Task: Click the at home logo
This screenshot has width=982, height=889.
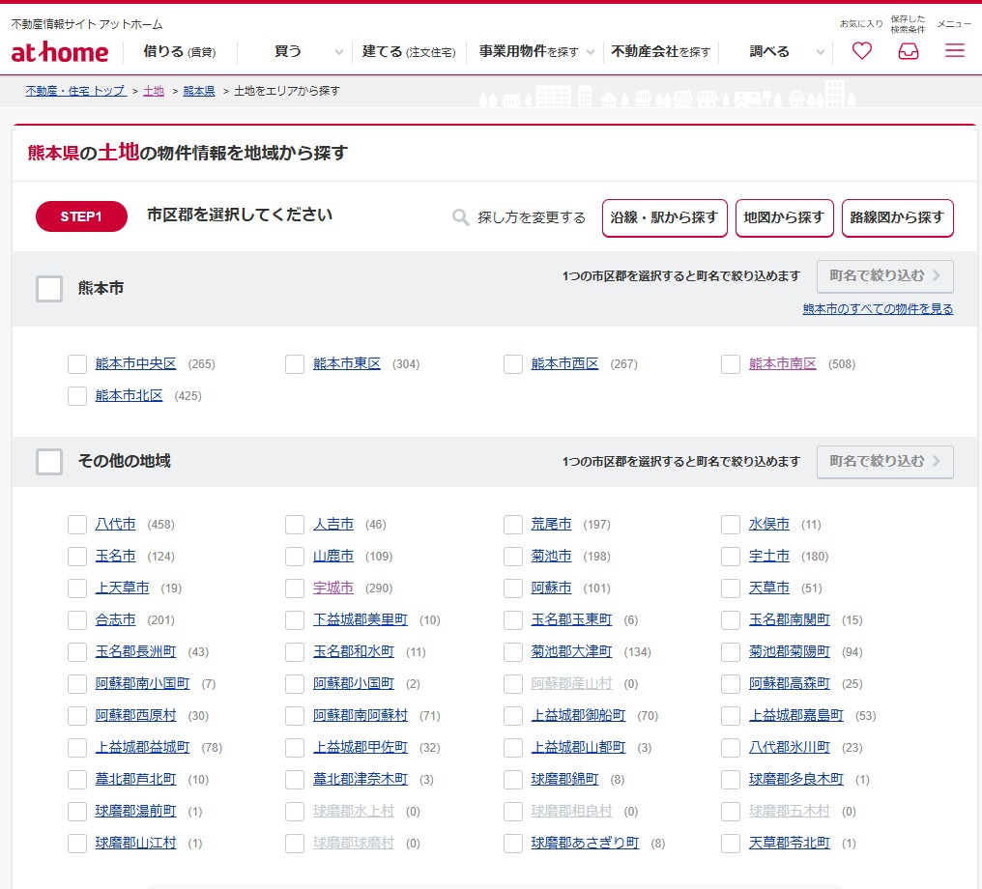Action: point(60,52)
